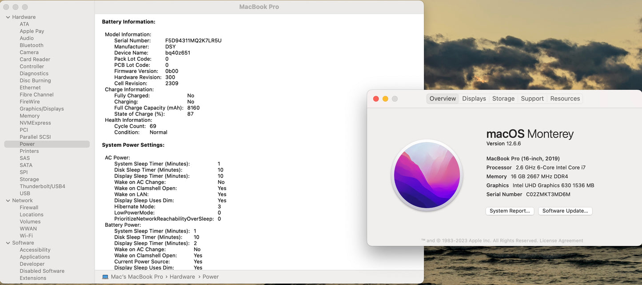Select Bluetooth in the Hardware list

coord(32,45)
